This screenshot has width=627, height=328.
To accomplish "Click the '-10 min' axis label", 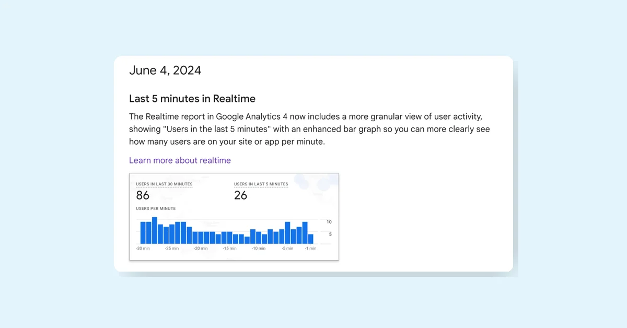I will tap(259, 249).
